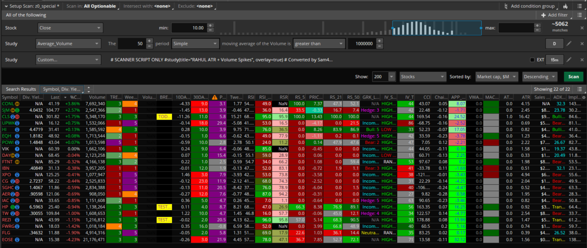
Task: Open the results list menu beside Showing 22 of 22
Action: (x=580, y=89)
